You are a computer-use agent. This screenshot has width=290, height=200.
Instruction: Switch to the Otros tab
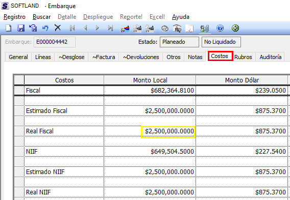(x=174, y=57)
